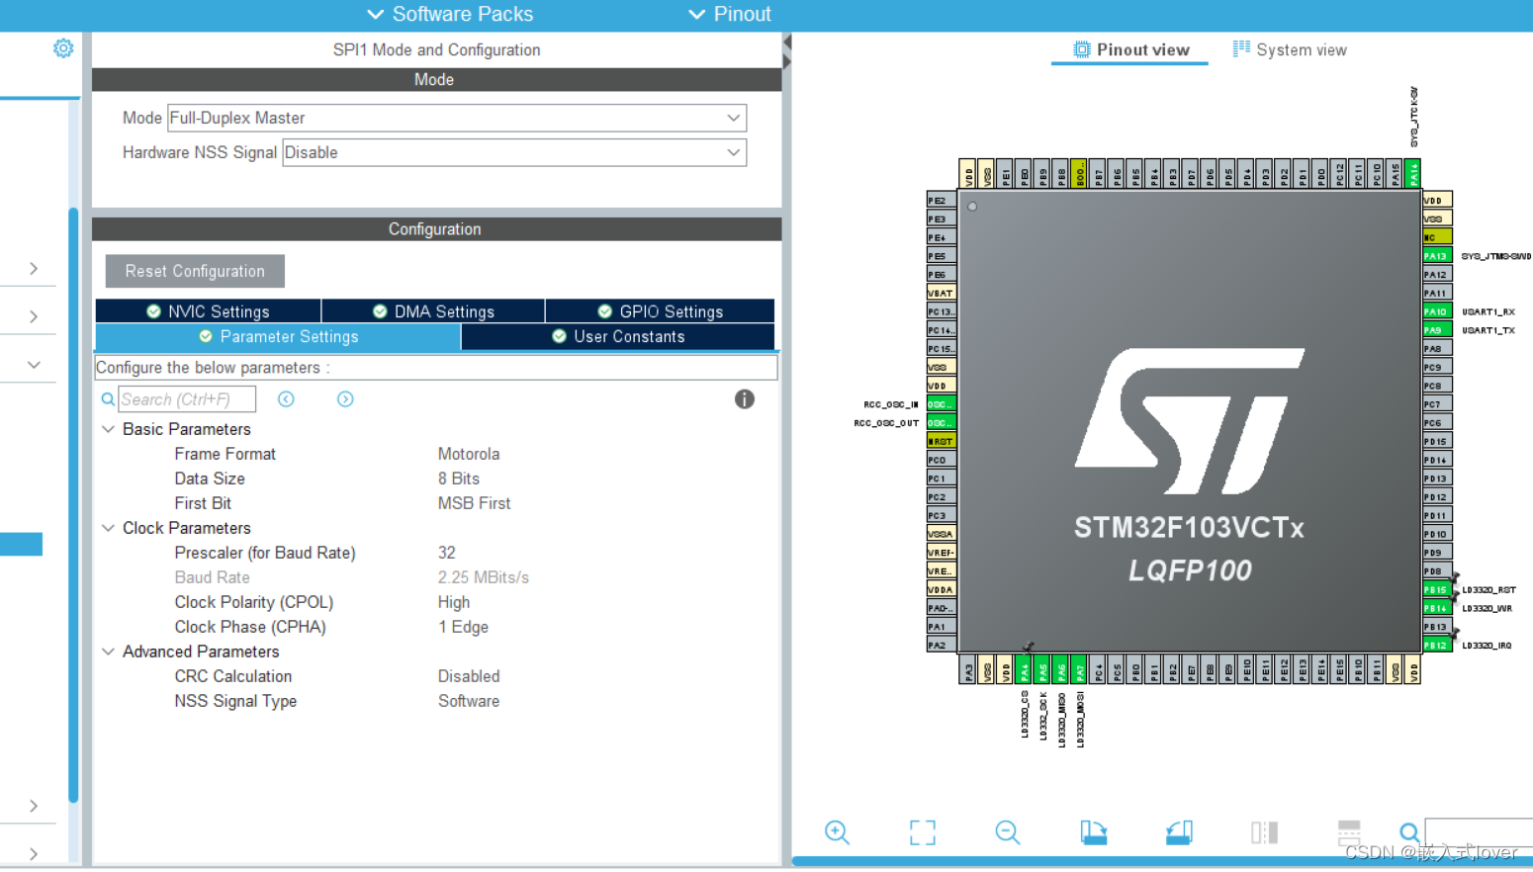Click Frame Format value Motorola
This screenshot has height=872, width=1533.
(x=469, y=454)
